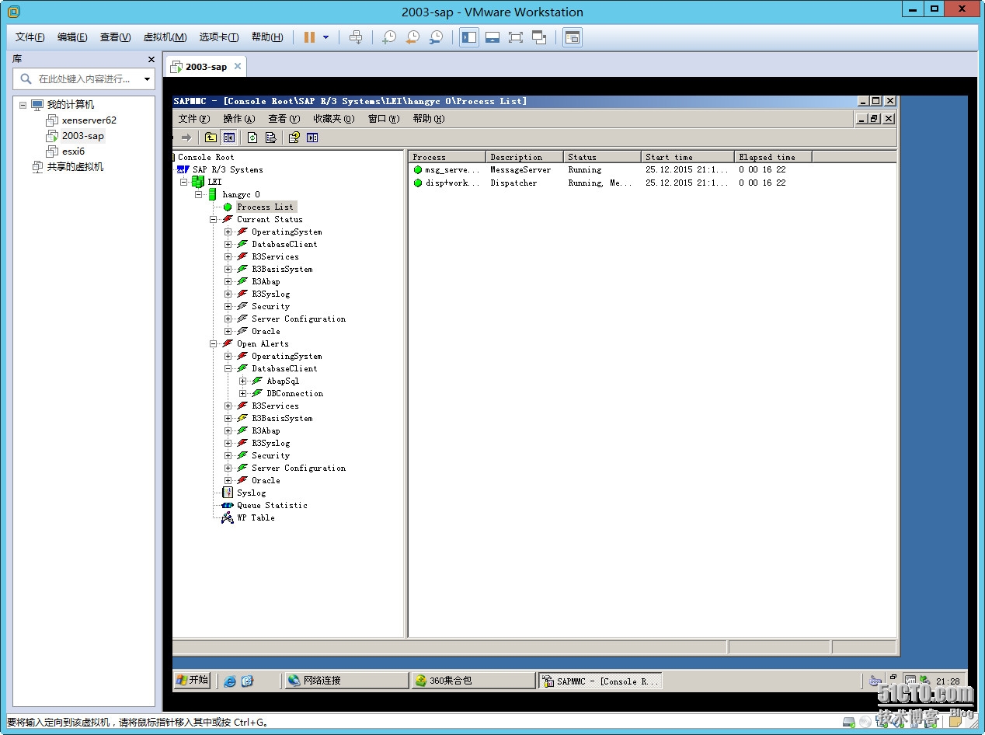
Task: Open SAPMMC 操作(A) menu
Action: (239, 119)
